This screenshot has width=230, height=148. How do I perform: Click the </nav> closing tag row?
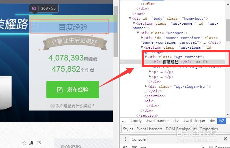pos(139,13)
